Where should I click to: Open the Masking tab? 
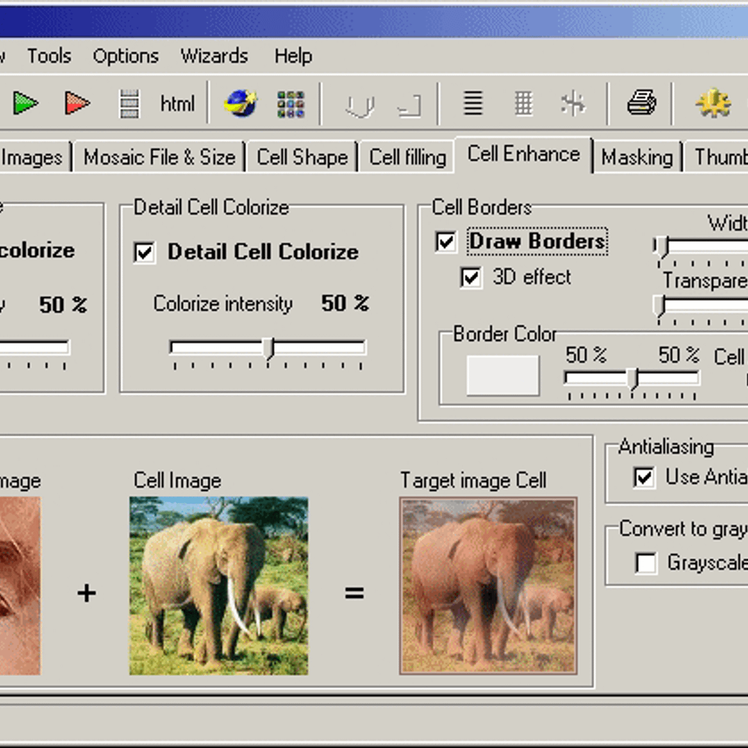[x=638, y=157]
